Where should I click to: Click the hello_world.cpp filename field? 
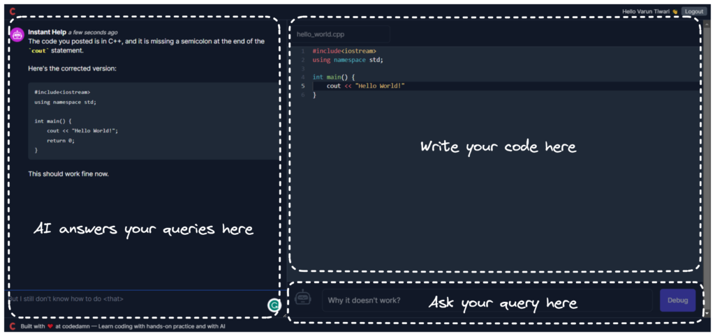[341, 34]
